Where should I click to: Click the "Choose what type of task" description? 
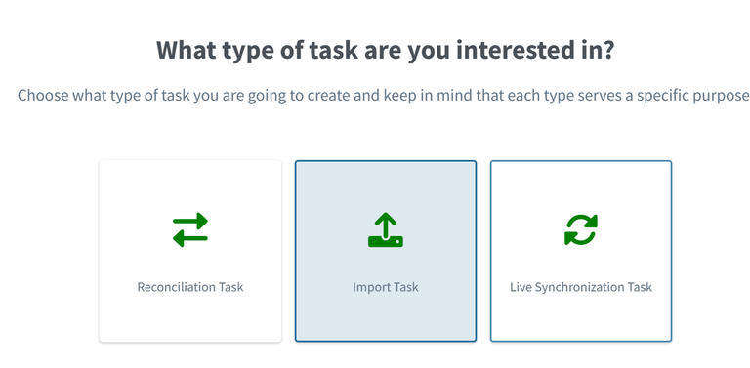click(383, 95)
